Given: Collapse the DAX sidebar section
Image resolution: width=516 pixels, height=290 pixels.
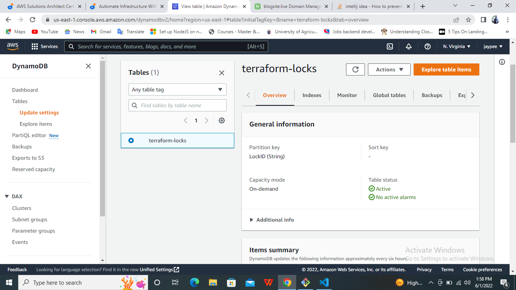Looking at the screenshot, I should (x=6, y=196).
